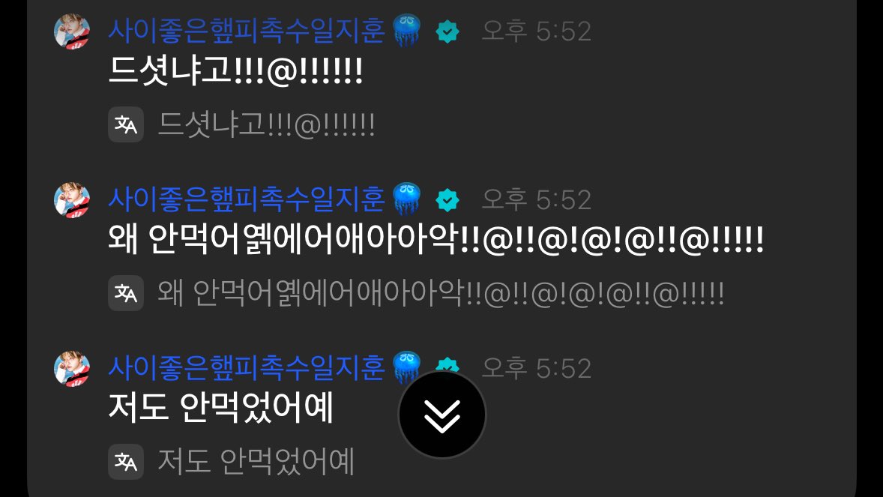Open profile picture beside 저도 안먹었어예 message
This screenshot has height=497, width=883.
72,369
